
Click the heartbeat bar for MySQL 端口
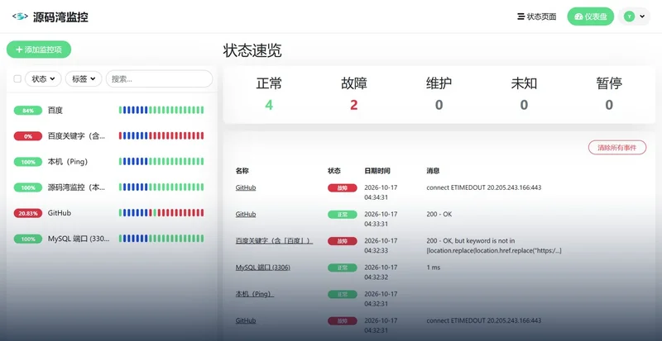click(x=161, y=239)
